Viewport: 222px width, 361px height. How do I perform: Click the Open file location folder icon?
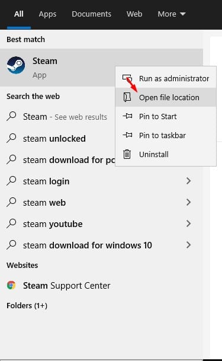[127, 97]
